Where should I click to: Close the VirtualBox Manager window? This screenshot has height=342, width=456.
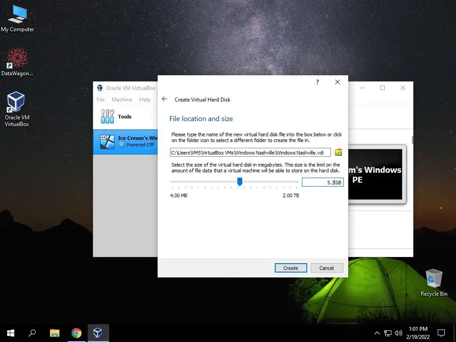click(403, 88)
